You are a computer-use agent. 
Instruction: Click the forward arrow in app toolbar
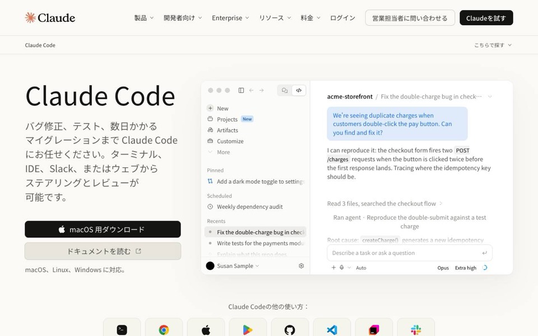pyautogui.click(x=262, y=90)
